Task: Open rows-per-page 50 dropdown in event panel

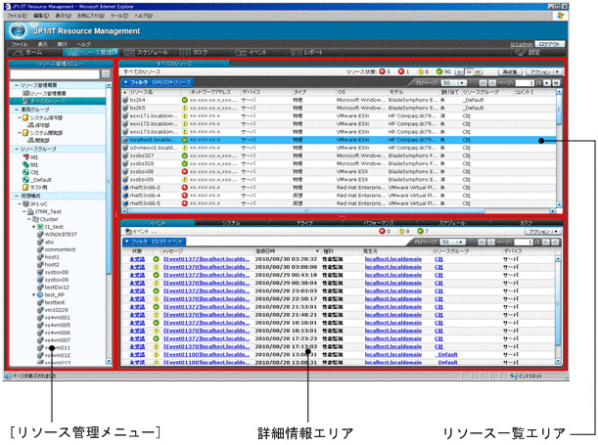Action: click(453, 242)
